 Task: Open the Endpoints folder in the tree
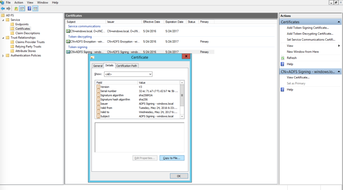(x=22, y=24)
